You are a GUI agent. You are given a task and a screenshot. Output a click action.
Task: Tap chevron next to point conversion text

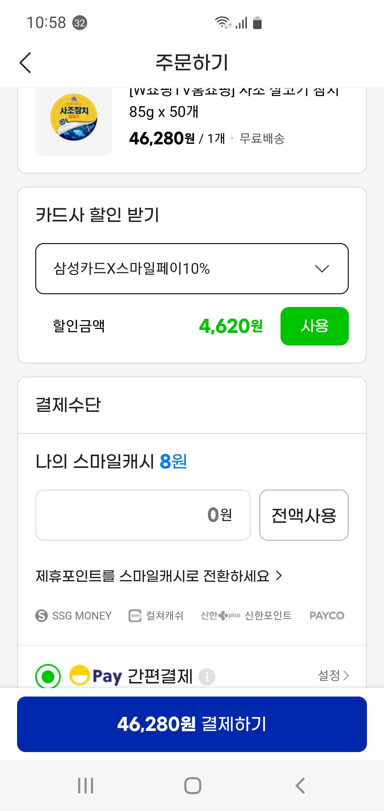pyautogui.click(x=279, y=576)
